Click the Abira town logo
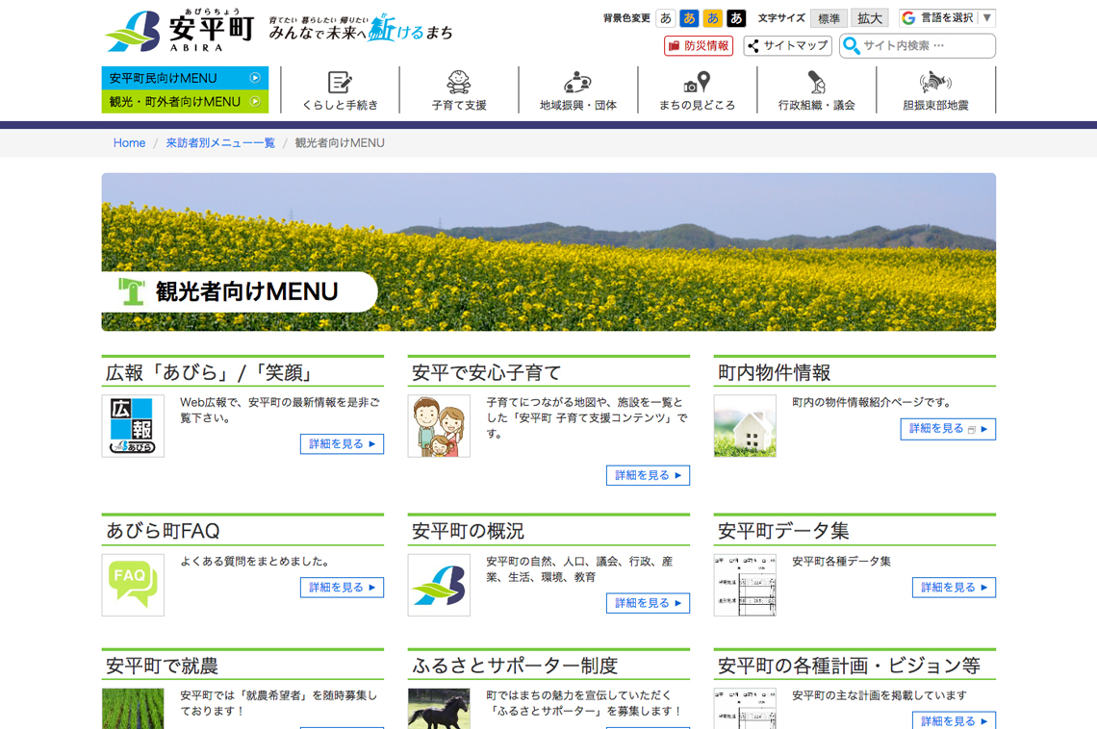1097x729 pixels. point(179,31)
